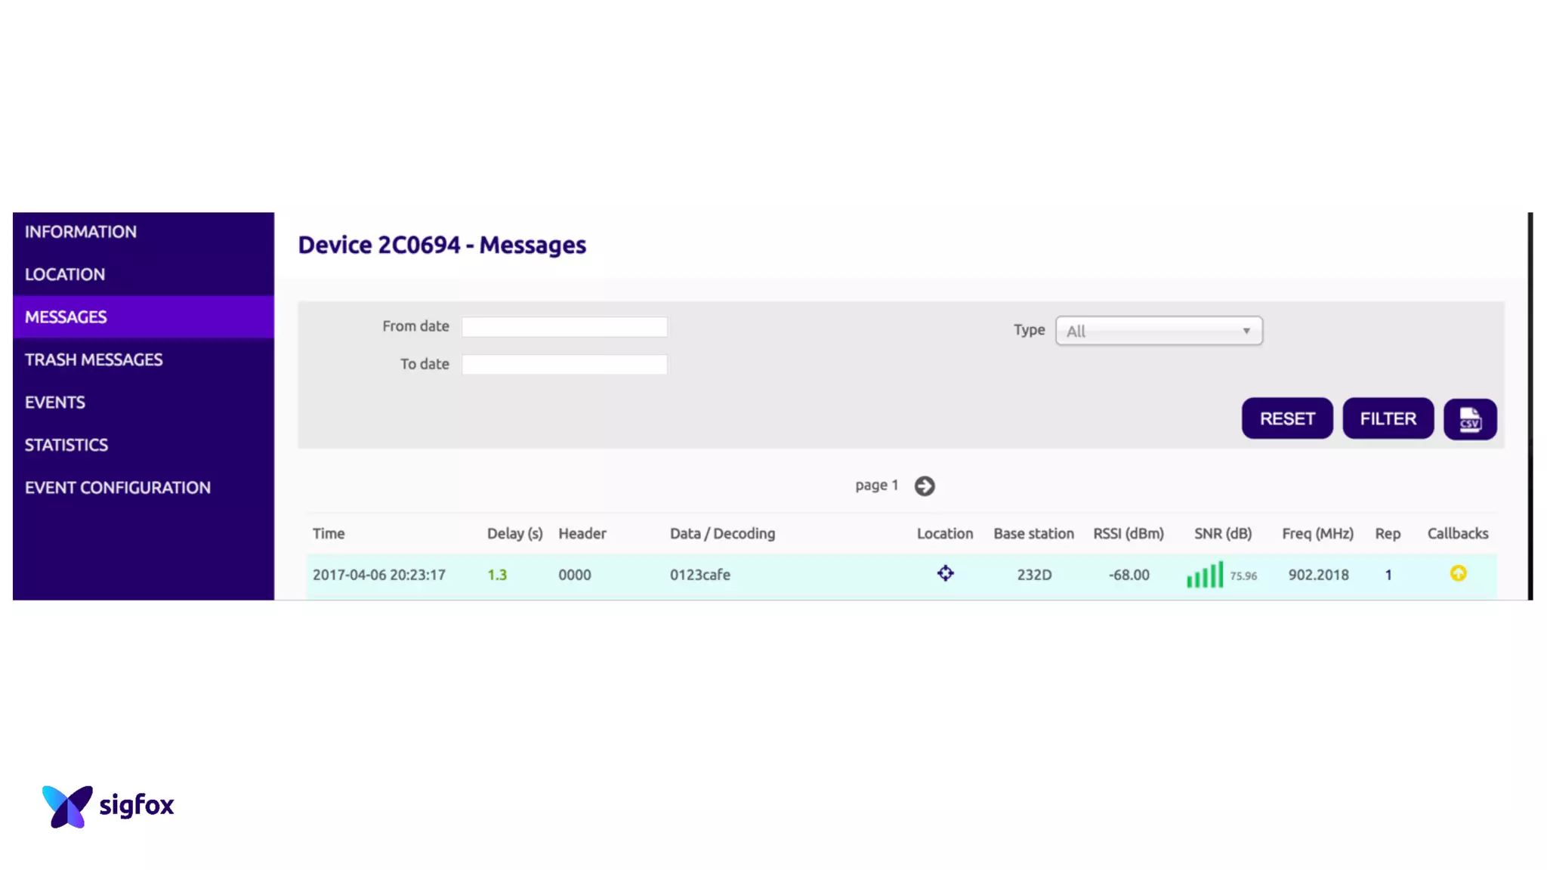
Task: Click the From date input field
Action: tap(564, 327)
